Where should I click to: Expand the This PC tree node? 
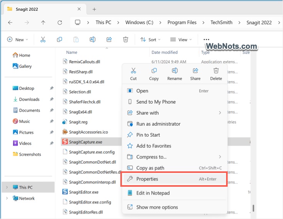point(7,187)
